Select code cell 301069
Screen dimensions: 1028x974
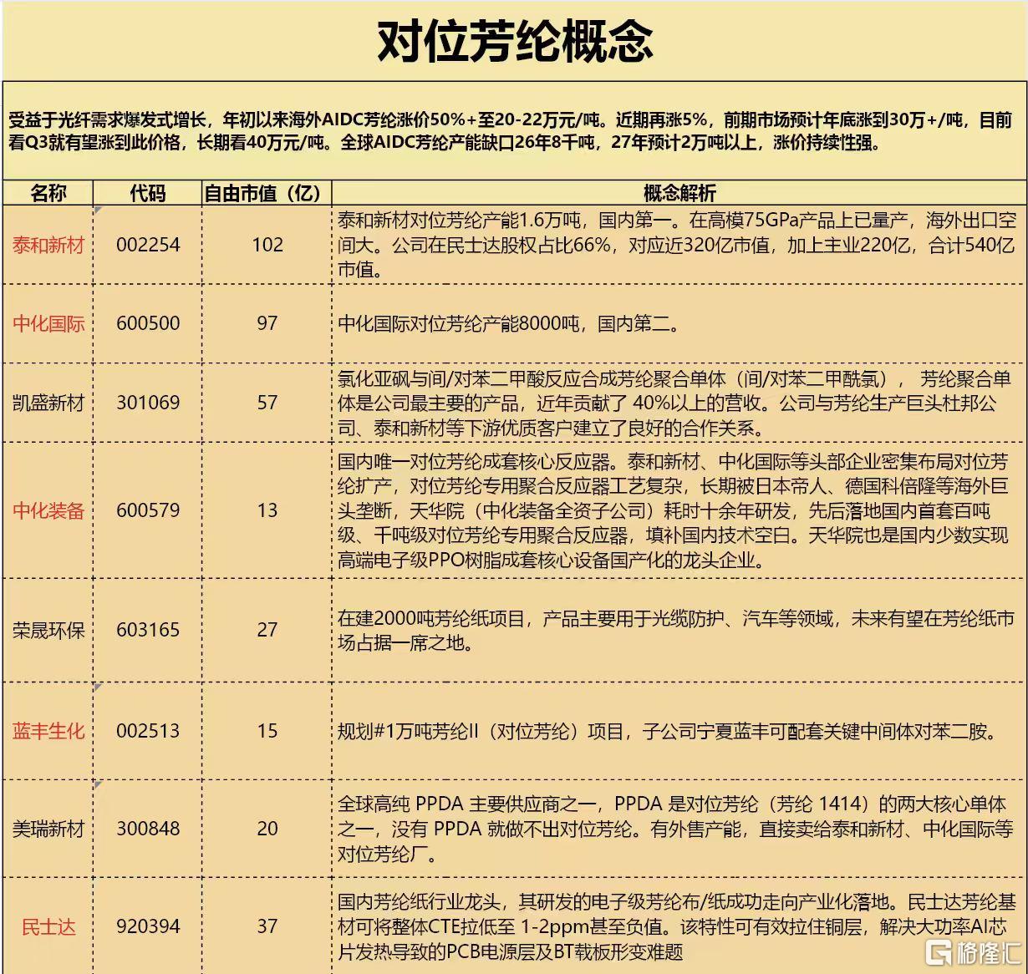tap(147, 403)
